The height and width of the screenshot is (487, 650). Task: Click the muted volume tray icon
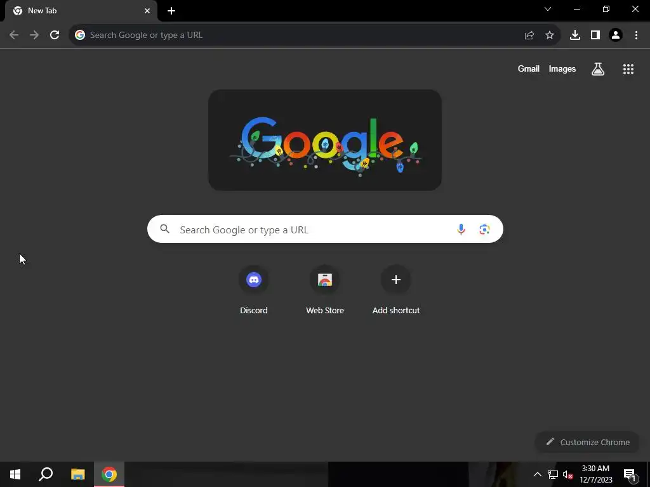pyautogui.click(x=568, y=474)
